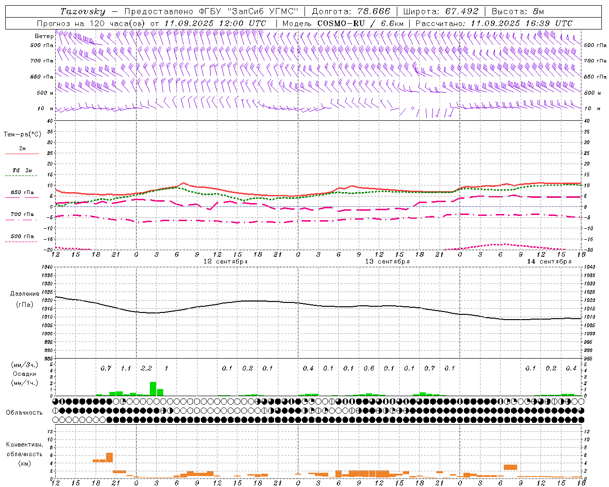Click the Td 2м dew point legend entry
Viewport: 609px width, 487px height.
[x=22, y=170]
